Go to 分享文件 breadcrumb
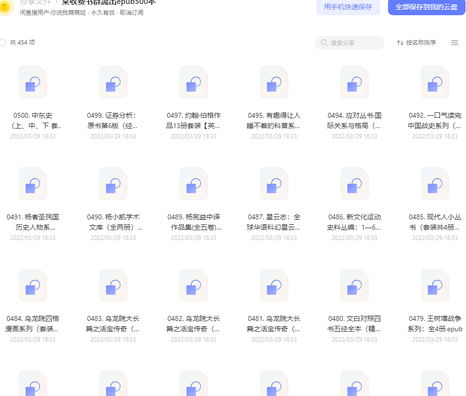The height and width of the screenshot is (396, 466). [36, 2]
